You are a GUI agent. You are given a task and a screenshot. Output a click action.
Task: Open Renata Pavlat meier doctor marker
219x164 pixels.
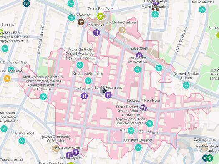pos(88,81)
